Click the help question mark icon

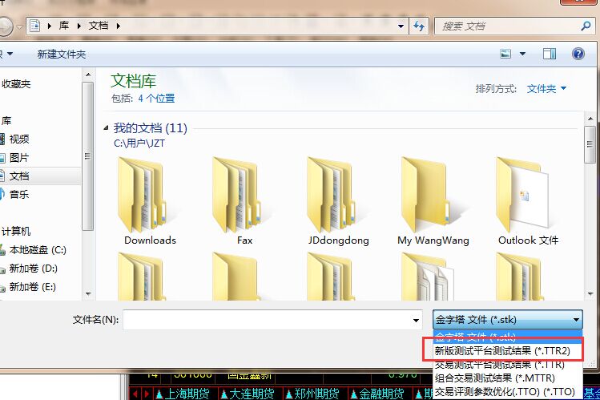(x=578, y=54)
